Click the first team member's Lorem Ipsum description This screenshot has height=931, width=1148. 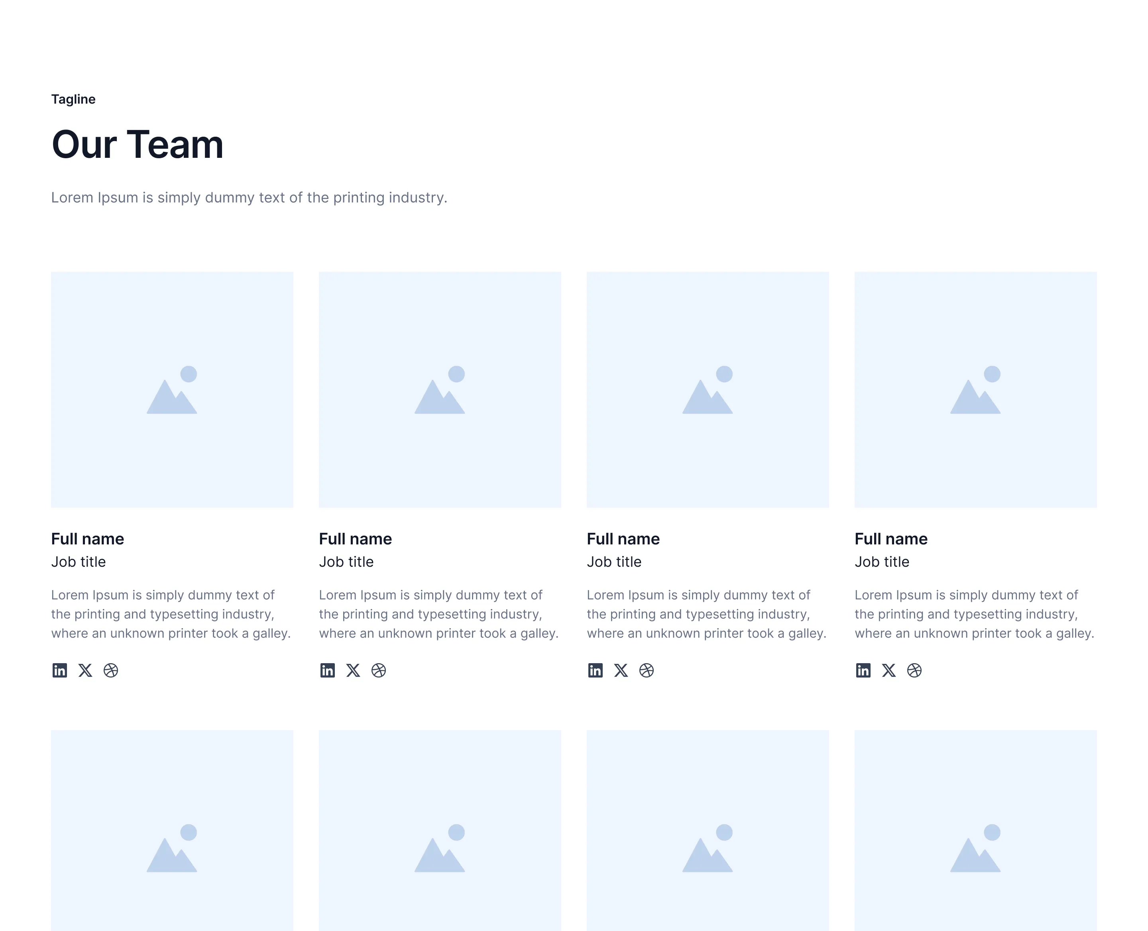point(171,614)
